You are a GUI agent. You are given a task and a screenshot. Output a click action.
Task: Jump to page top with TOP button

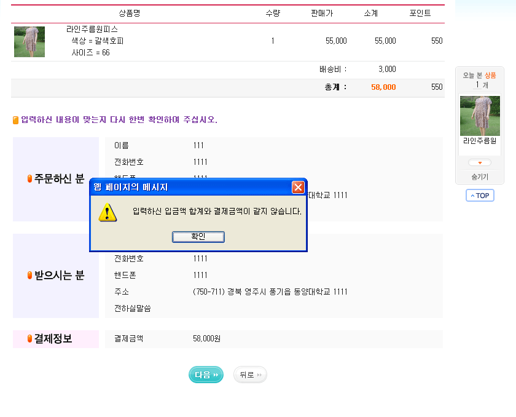click(480, 196)
